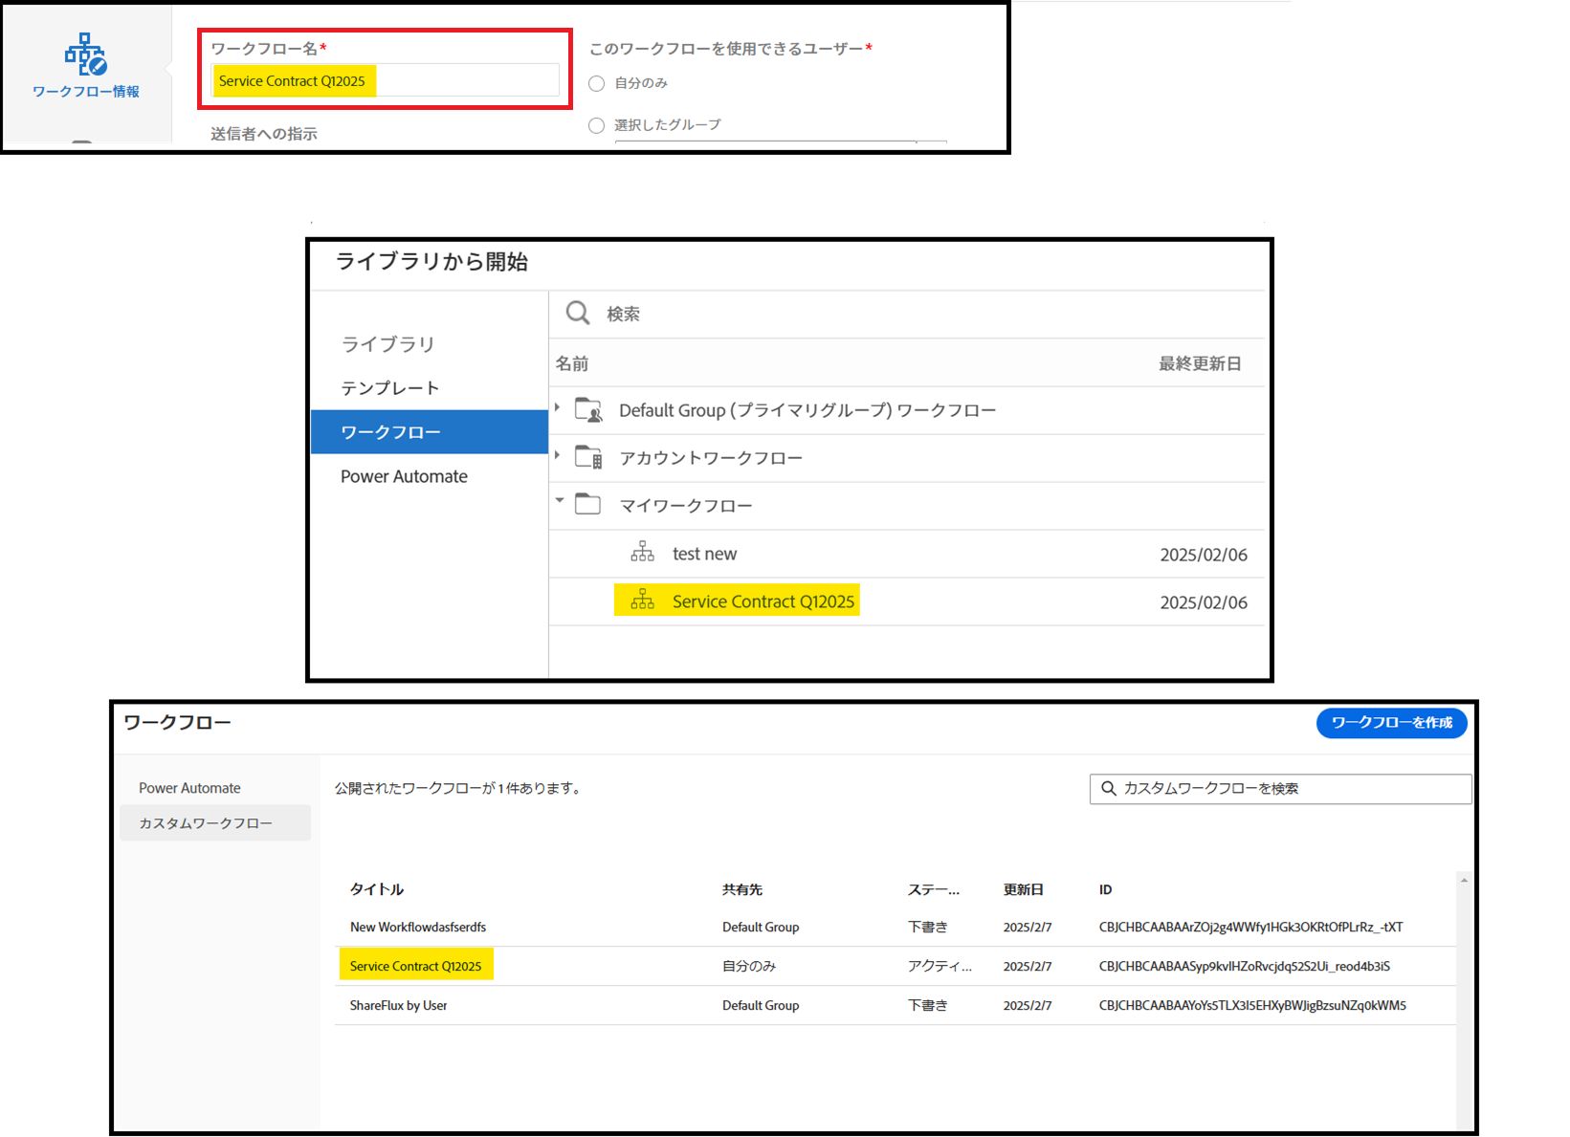Click the アクティ... status cell
The image size is (1570, 1137).
point(940,966)
